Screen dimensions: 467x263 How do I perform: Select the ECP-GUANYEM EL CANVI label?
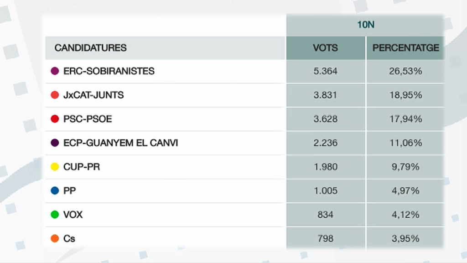(x=120, y=143)
